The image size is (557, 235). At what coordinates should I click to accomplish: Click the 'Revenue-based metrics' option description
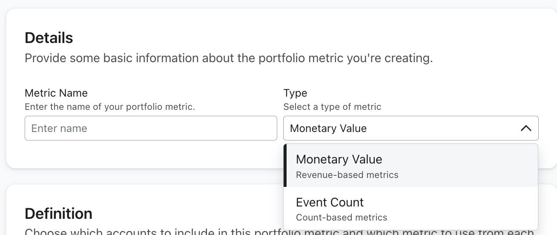(347, 175)
